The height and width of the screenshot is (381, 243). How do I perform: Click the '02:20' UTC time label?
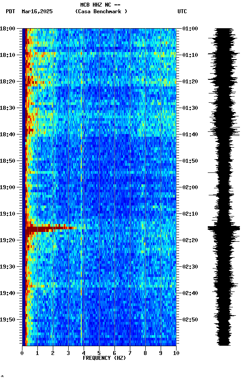tap(190, 241)
